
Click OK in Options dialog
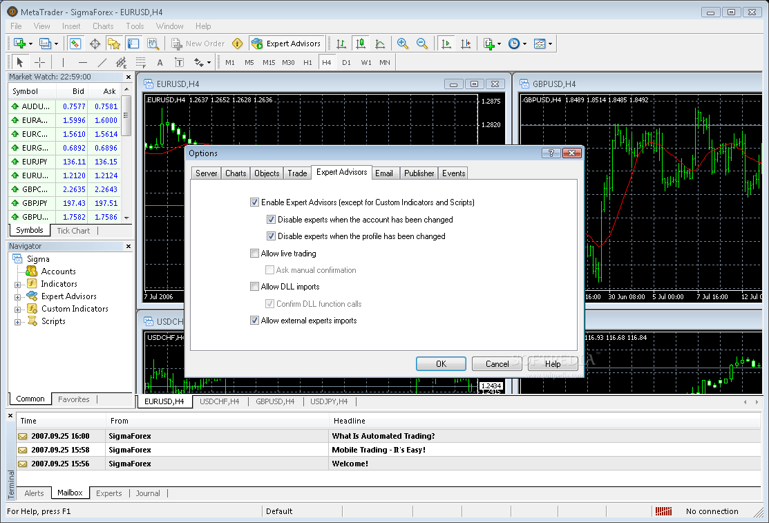pyautogui.click(x=441, y=363)
